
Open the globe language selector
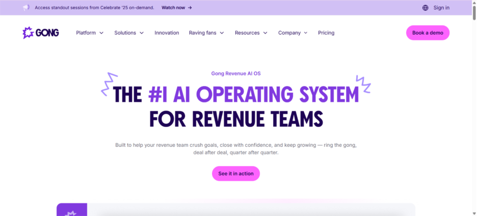426,8
